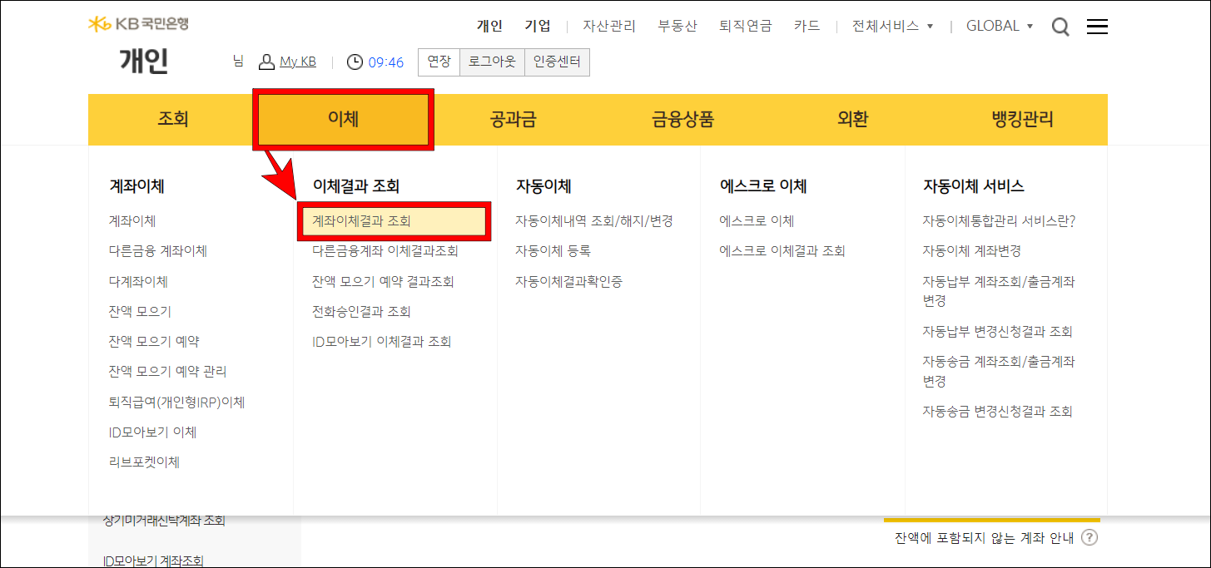Click the 인증센터 button
This screenshot has height=568, width=1211.
[x=556, y=61]
